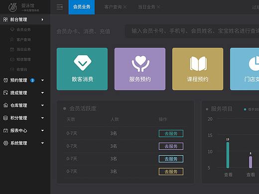Image resolution: width=259 pixels, height=194 pixels.
Task: Expand the 系统管理 dropdown arrow
Action: coord(42,143)
